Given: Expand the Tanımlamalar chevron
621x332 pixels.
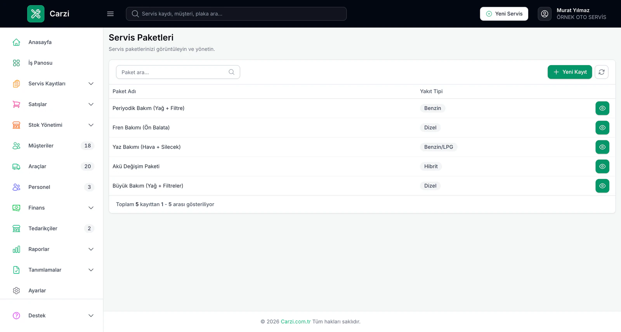Looking at the screenshot, I should click(x=91, y=270).
